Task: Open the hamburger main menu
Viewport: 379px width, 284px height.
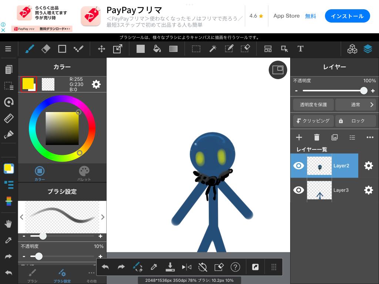Action: click(8, 49)
